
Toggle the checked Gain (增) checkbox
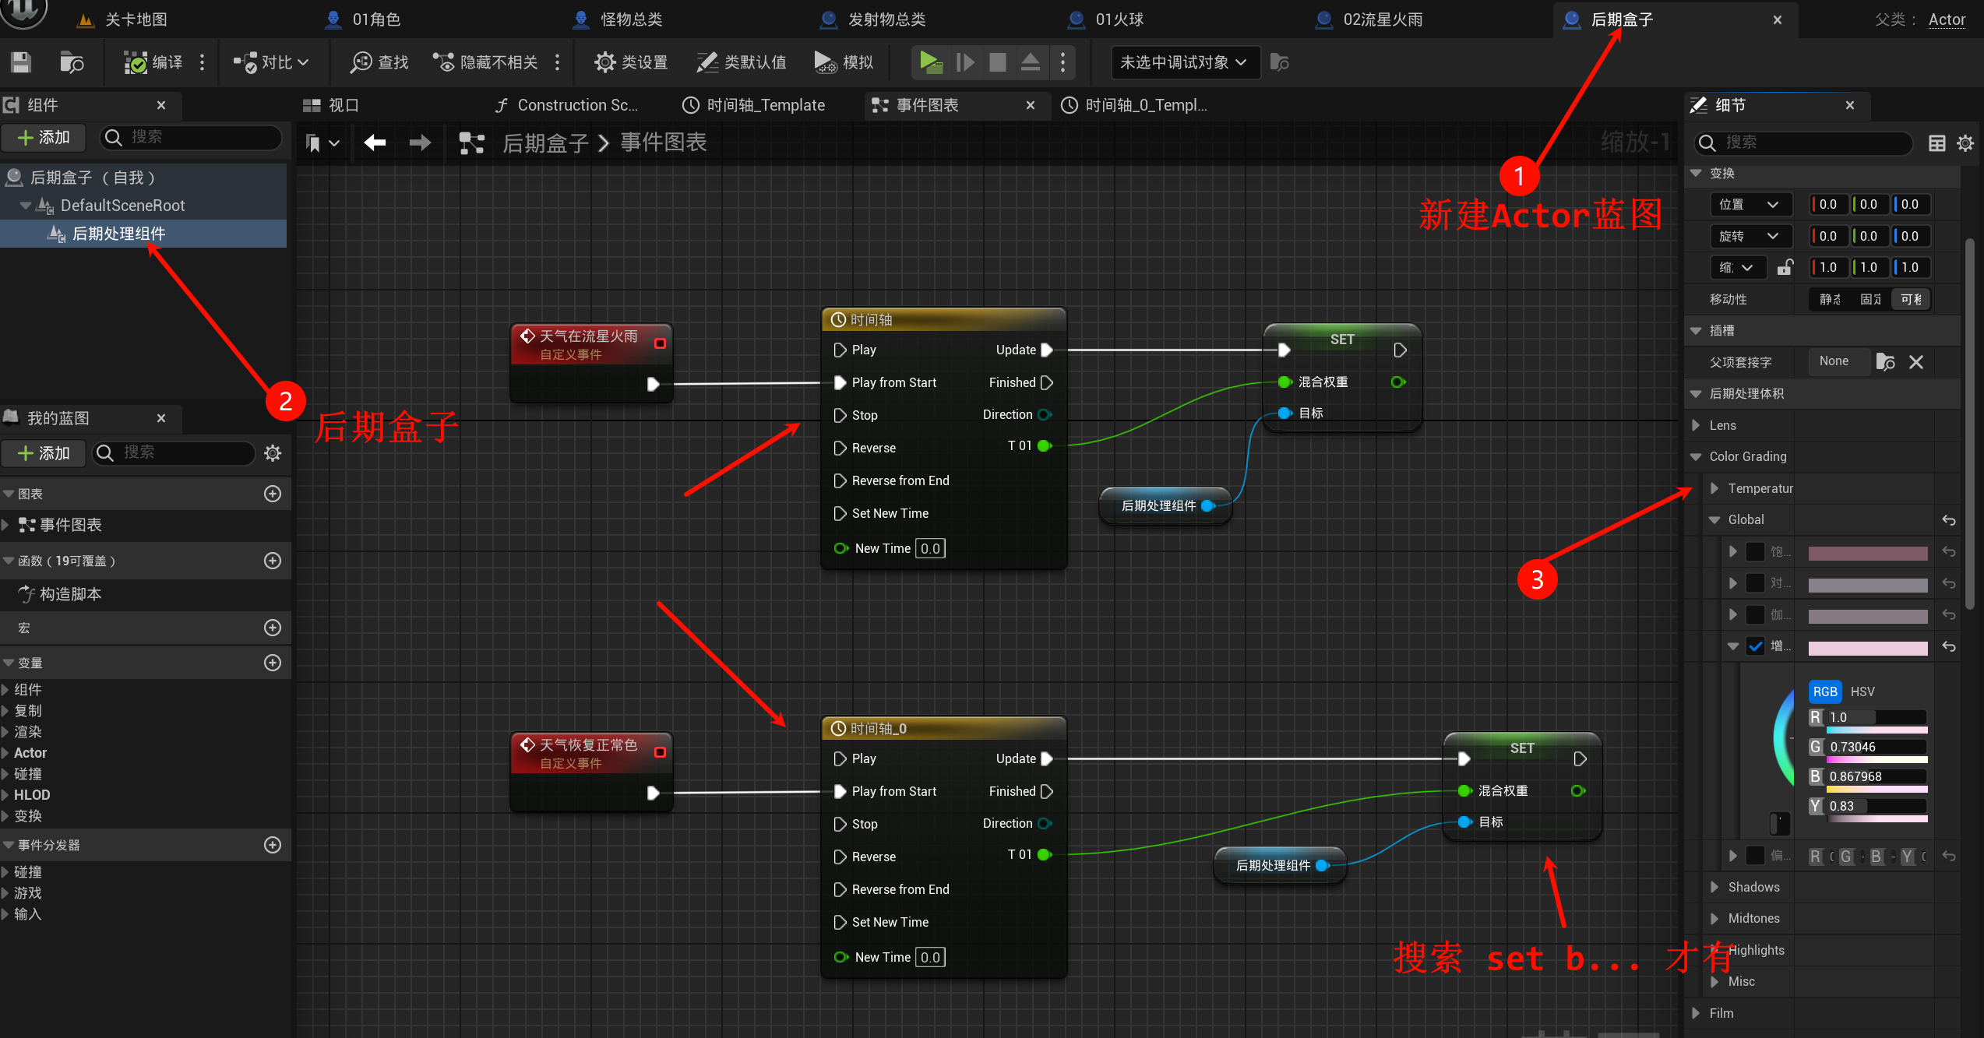tap(1756, 646)
